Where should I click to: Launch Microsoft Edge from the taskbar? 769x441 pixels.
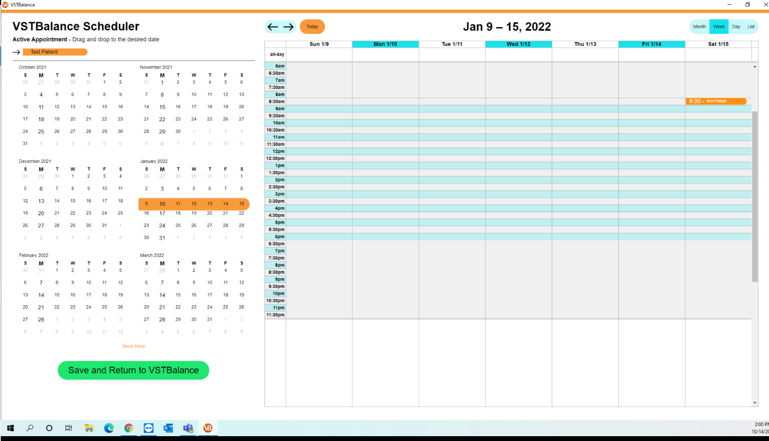(109, 428)
